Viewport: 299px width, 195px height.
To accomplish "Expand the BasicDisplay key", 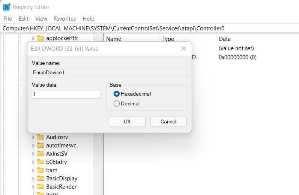I will coord(33,178).
